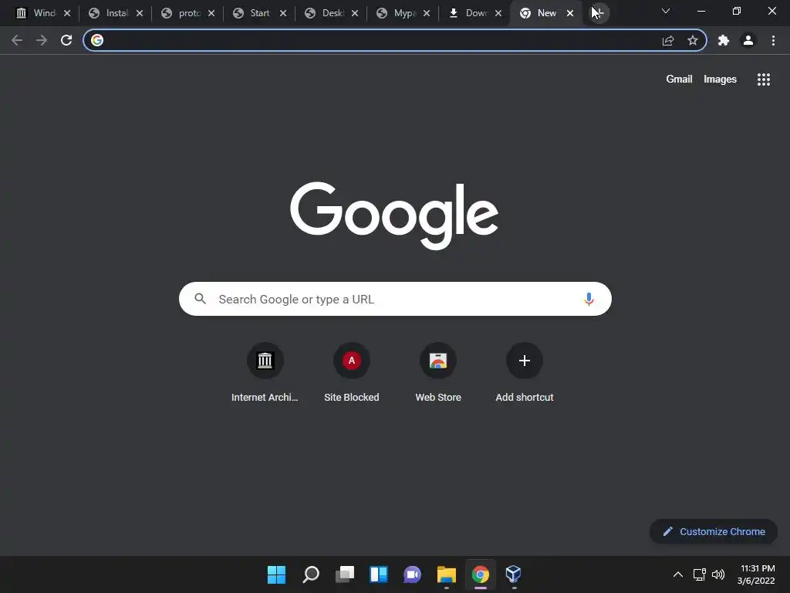Close the Down tab
The width and height of the screenshot is (790, 593).
[x=498, y=13]
